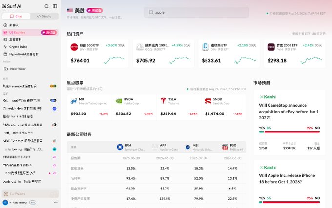Click the 2026-07-04 report date cell
Image resolution: width=332 pixels, height=208 pixels.
(x=199, y=158)
